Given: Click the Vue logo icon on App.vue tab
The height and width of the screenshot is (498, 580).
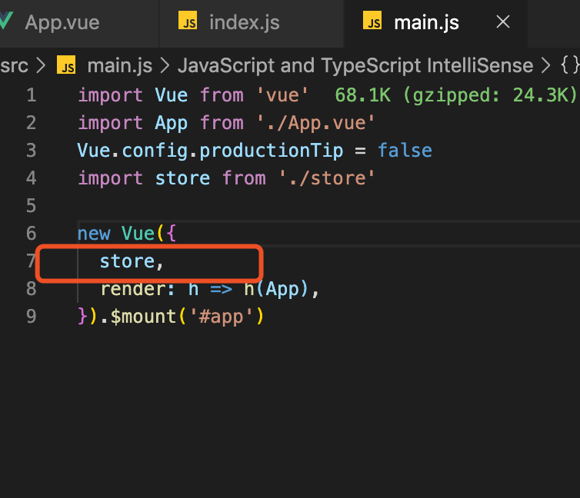Looking at the screenshot, I should pyautogui.click(x=6, y=20).
